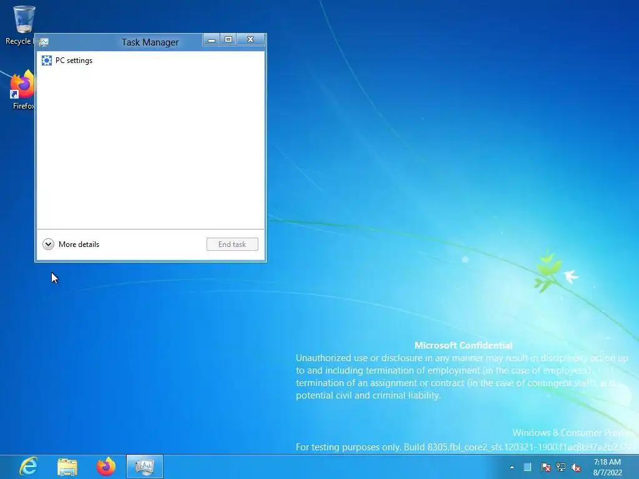The width and height of the screenshot is (639, 479).
Task: Maximize the Task Manager window
Action: (x=228, y=39)
